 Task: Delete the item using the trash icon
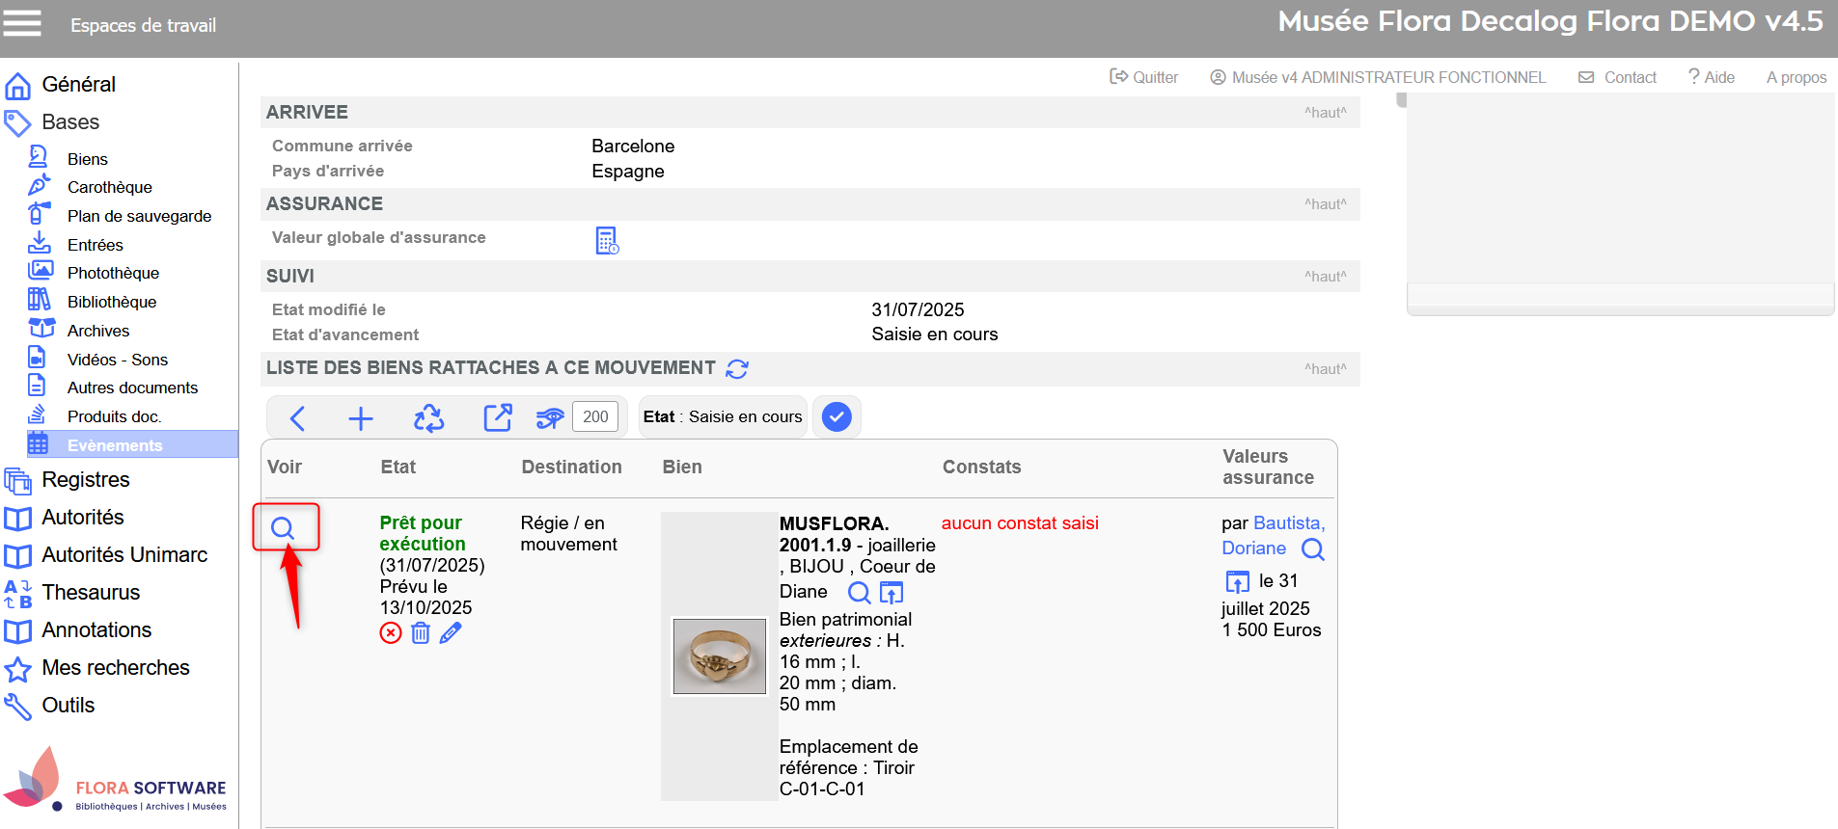(x=421, y=633)
